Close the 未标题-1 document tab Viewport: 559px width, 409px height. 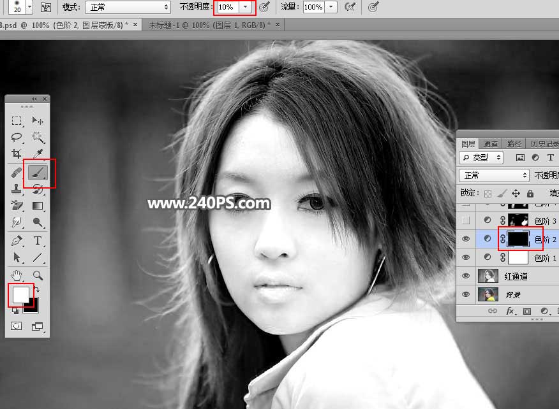point(278,25)
